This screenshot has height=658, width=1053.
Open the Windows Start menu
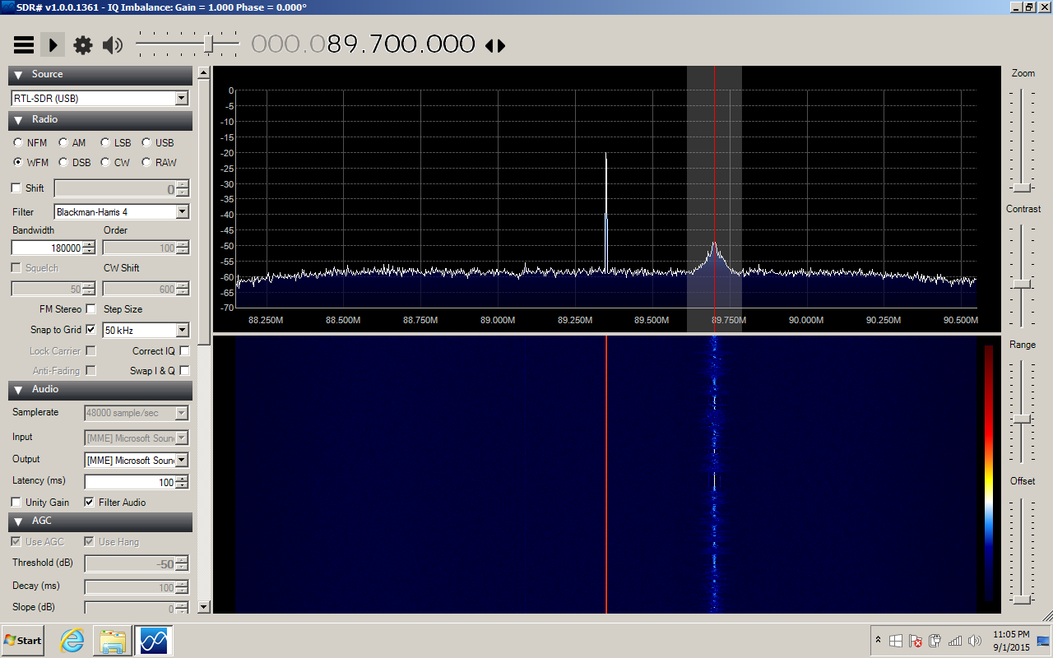[x=23, y=640]
